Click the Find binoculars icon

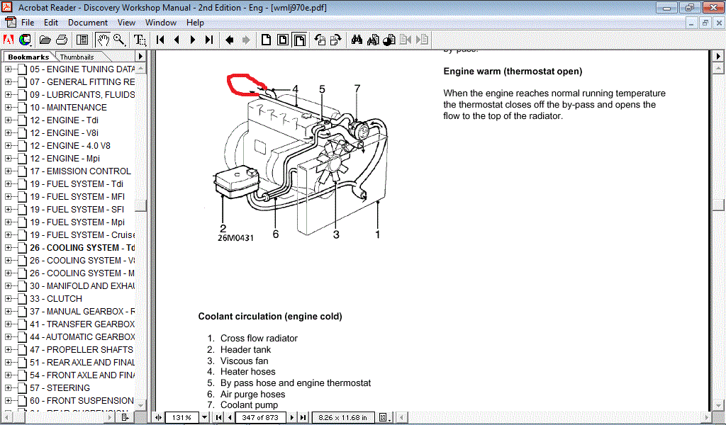(x=357, y=40)
